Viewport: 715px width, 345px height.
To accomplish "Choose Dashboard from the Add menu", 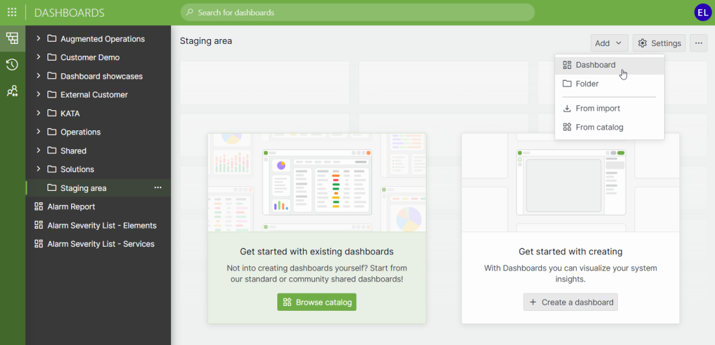I will tap(595, 65).
